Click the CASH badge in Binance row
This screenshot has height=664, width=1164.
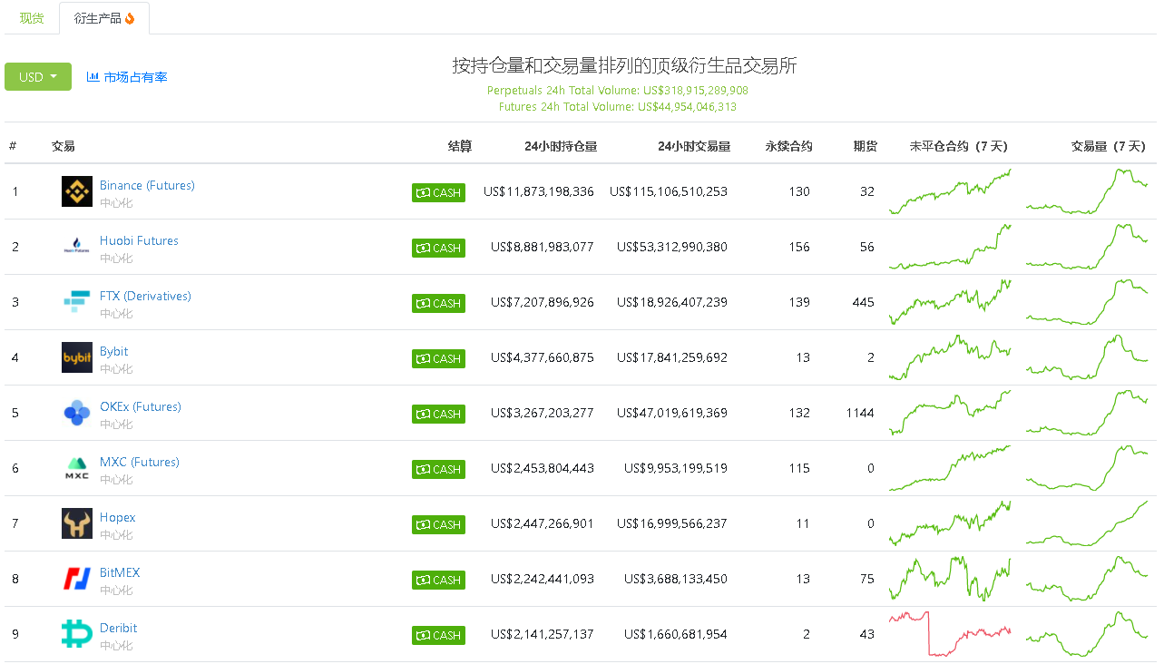pyautogui.click(x=438, y=192)
